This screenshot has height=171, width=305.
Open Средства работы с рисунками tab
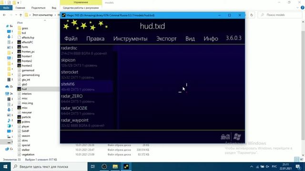[81, 8]
